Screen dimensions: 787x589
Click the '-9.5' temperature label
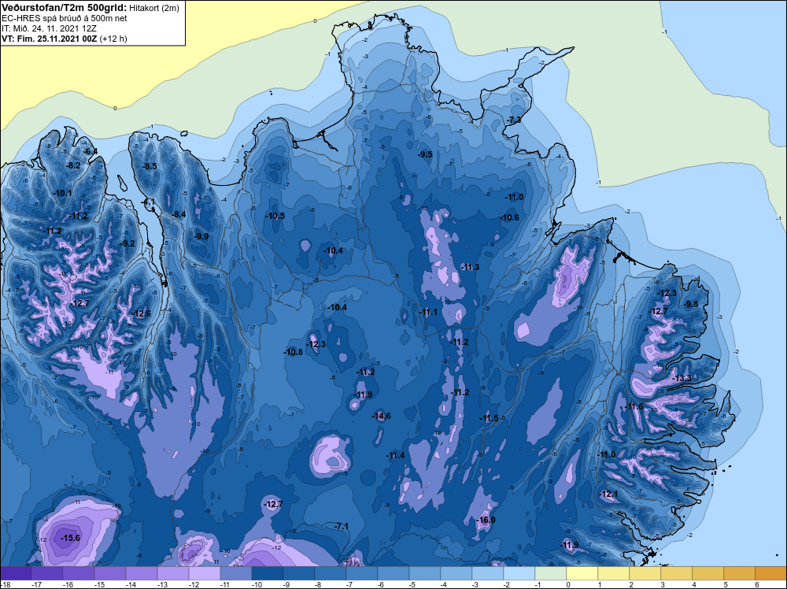(x=425, y=154)
